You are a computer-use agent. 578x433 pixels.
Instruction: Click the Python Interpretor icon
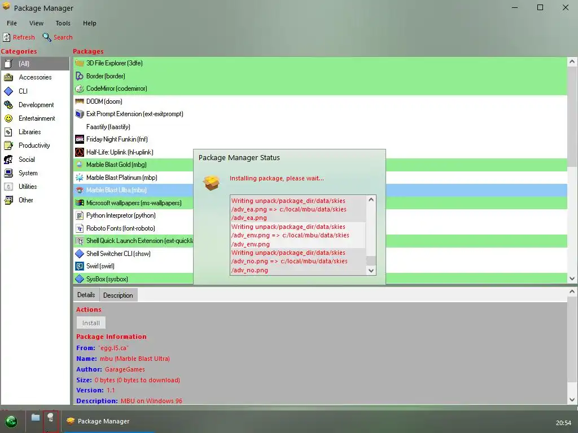click(x=80, y=215)
